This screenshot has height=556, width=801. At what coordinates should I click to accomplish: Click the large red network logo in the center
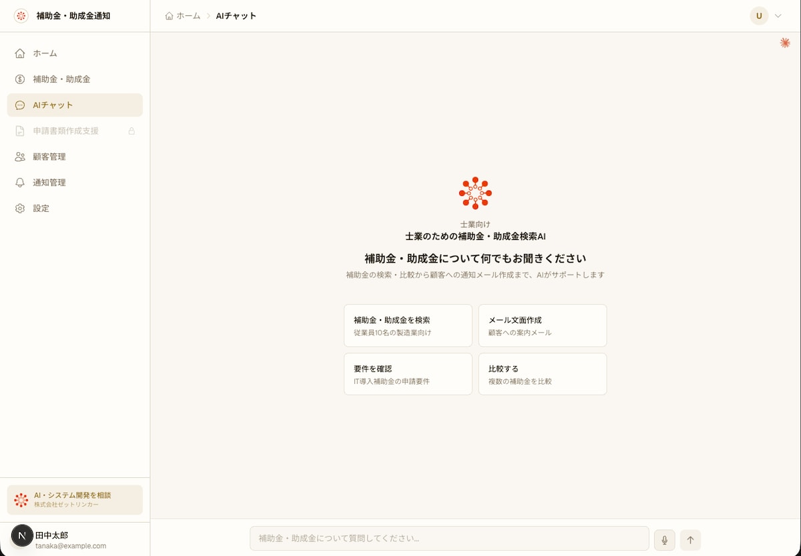coord(475,193)
